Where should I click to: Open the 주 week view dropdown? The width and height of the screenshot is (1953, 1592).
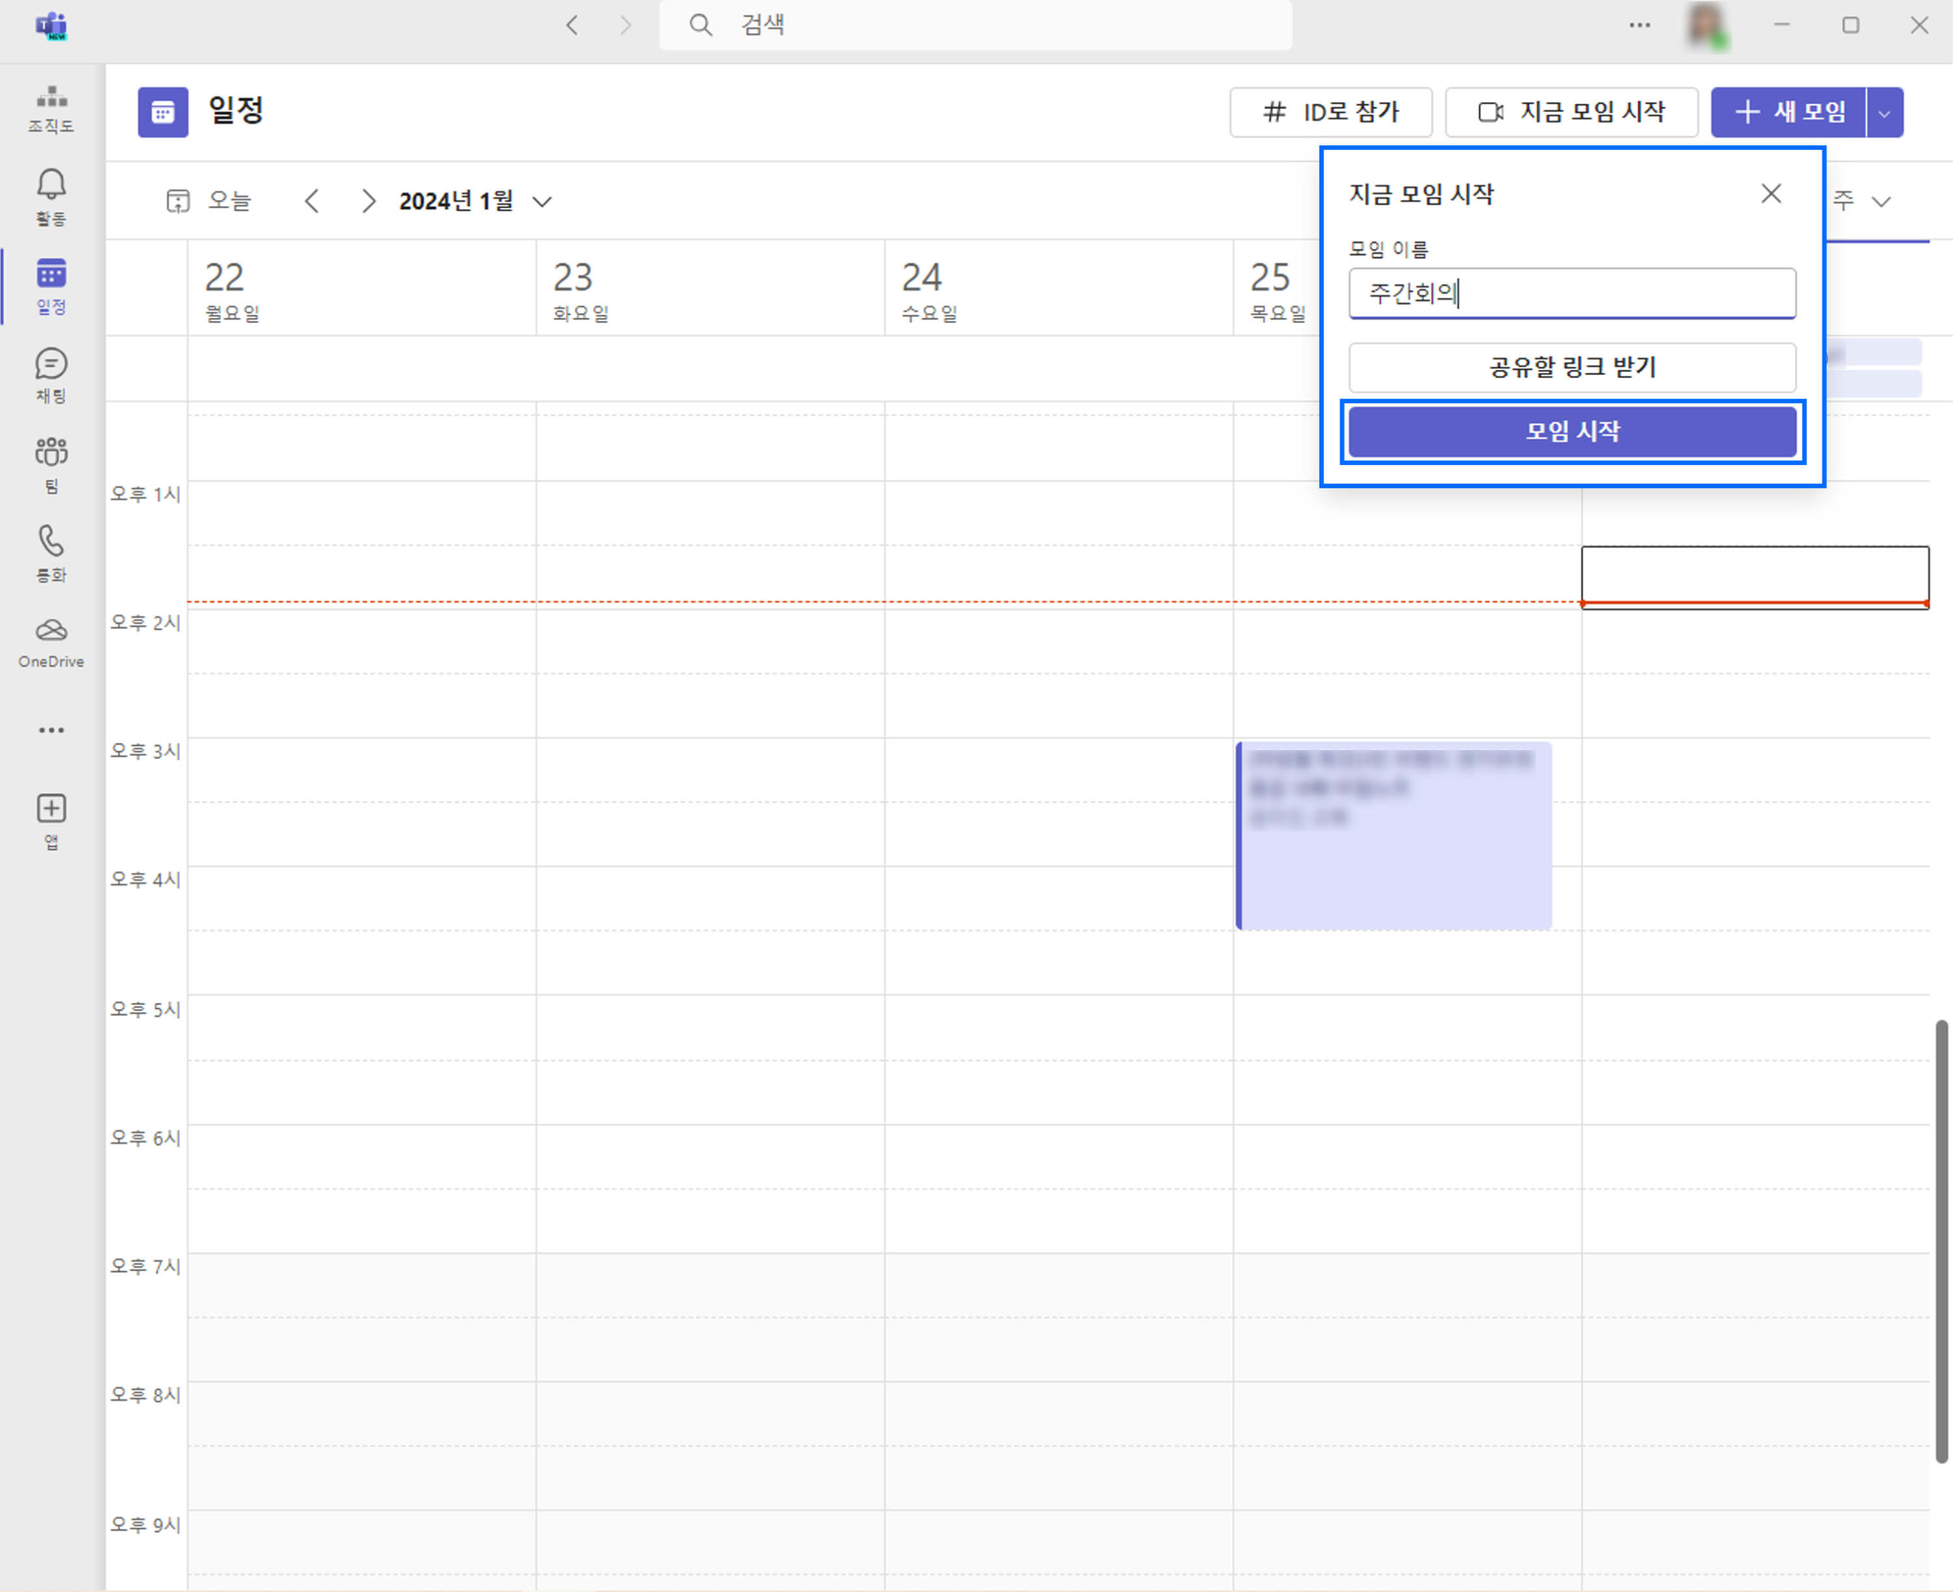[1863, 201]
